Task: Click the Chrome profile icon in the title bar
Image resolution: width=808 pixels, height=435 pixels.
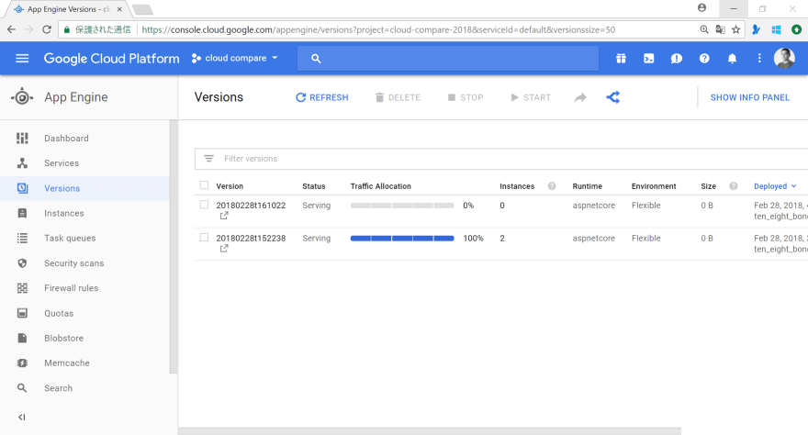Action: point(701,7)
